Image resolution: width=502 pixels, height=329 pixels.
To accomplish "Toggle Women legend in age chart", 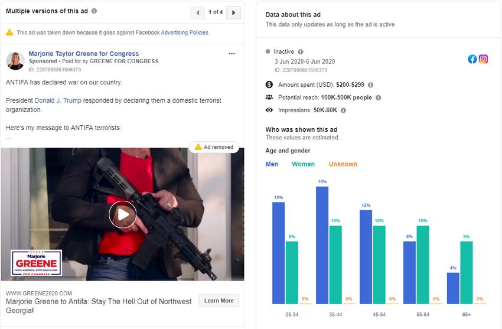I will [303, 164].
